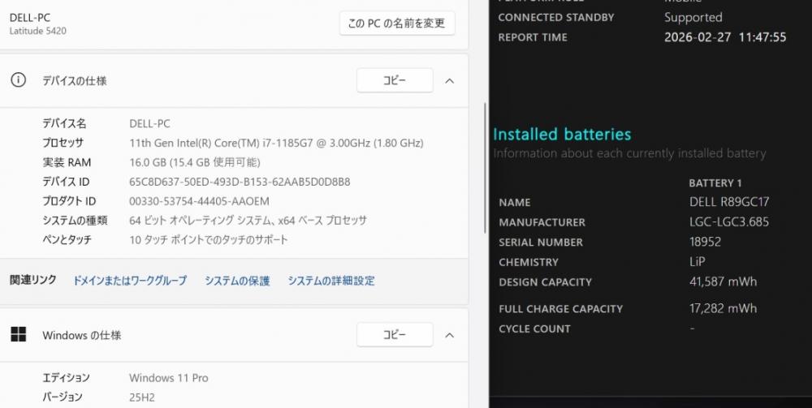
Task: Click the battery name DELL R89GC17
Action: [728, 202]
